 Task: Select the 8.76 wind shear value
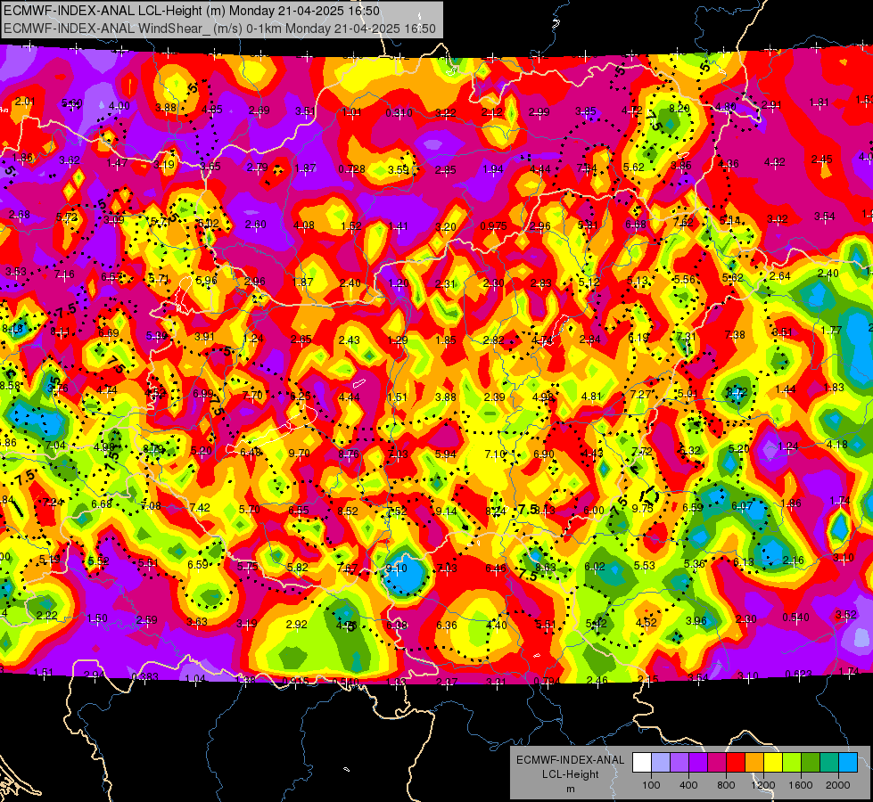[x=349, y=454]
